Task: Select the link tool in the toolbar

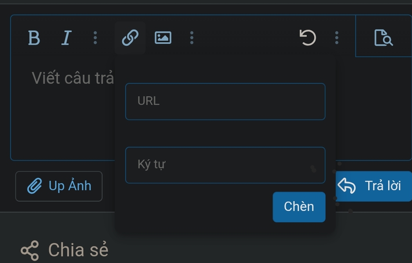Action: coord(130,37)
